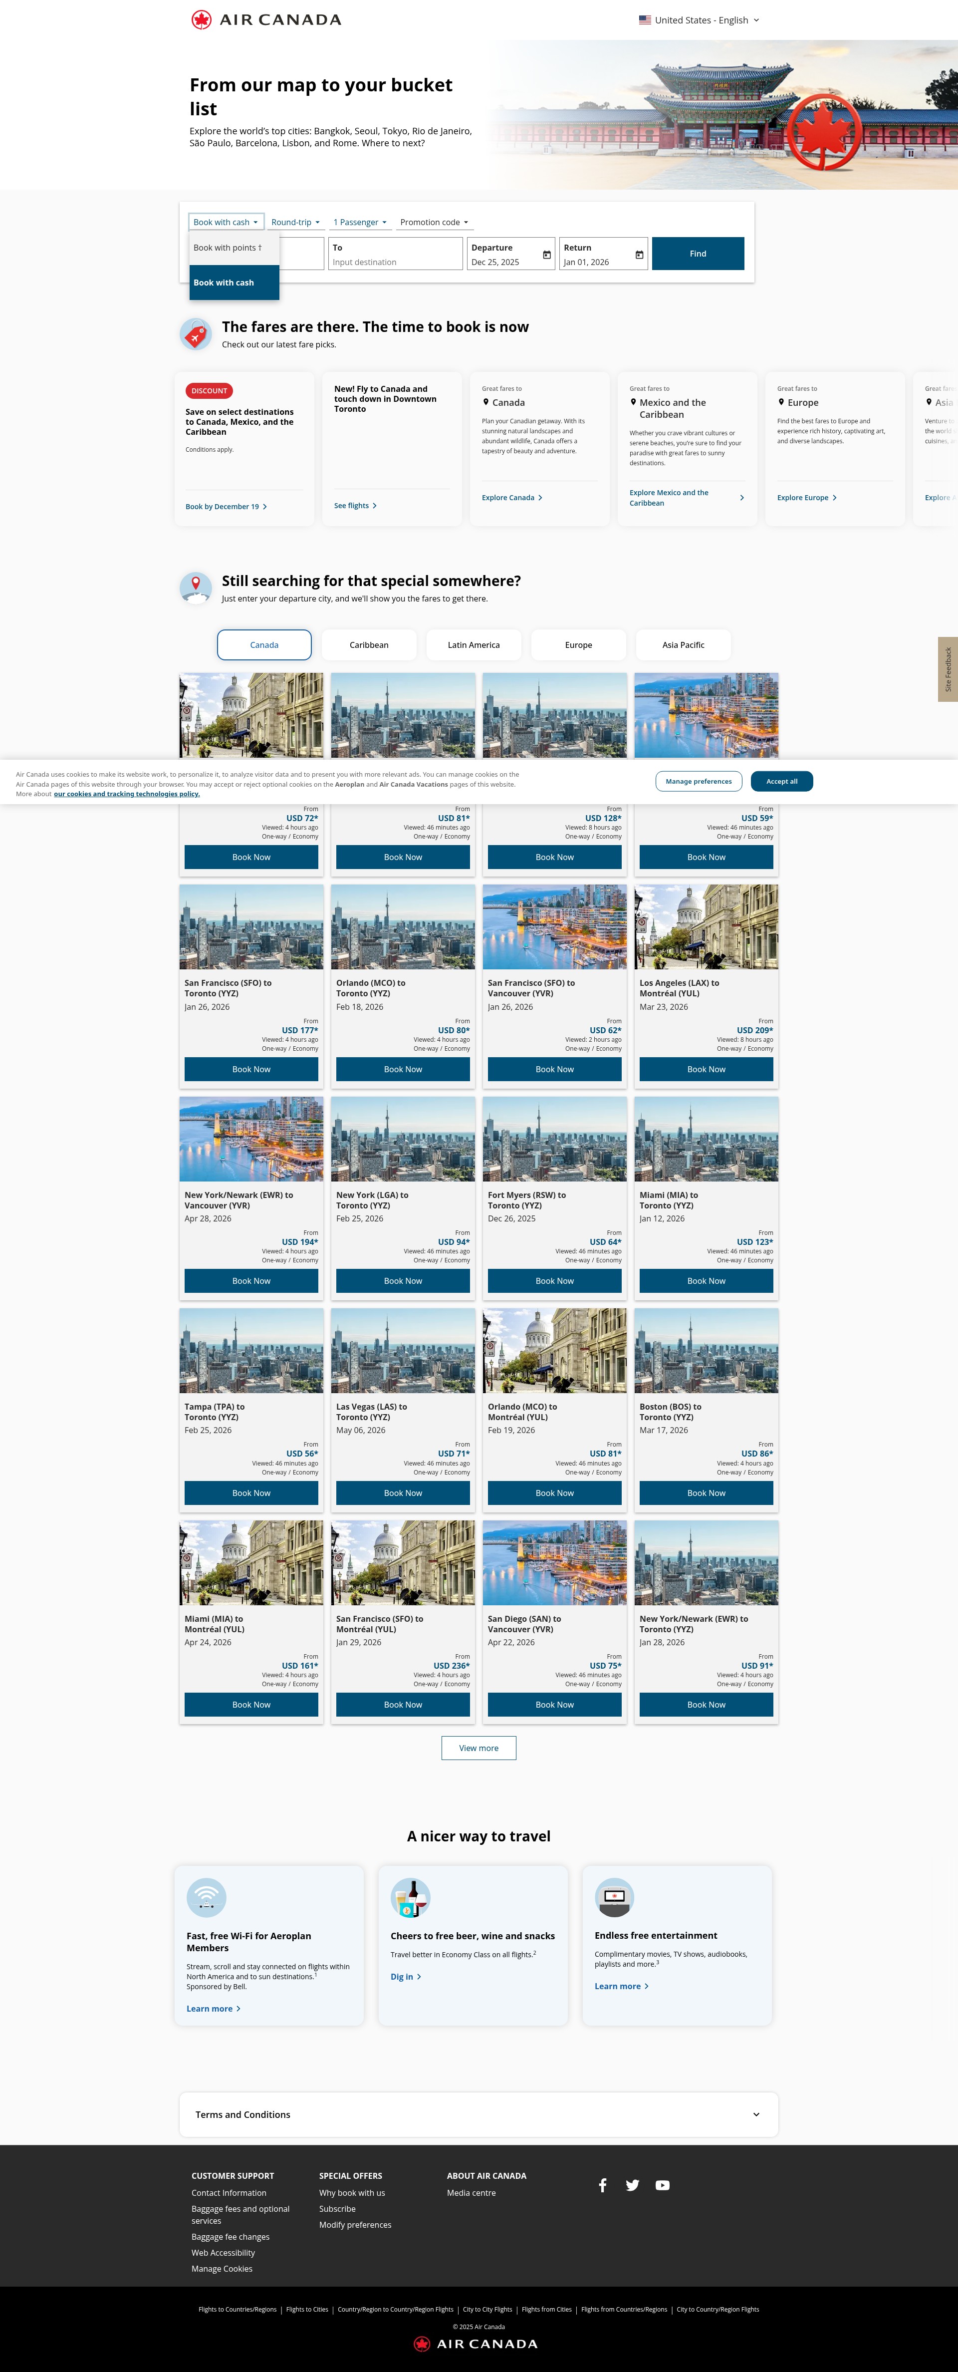The image size is (958, 2372).
Task: Open Learn more under Wi-Fi card
Action: (214, 2008)
